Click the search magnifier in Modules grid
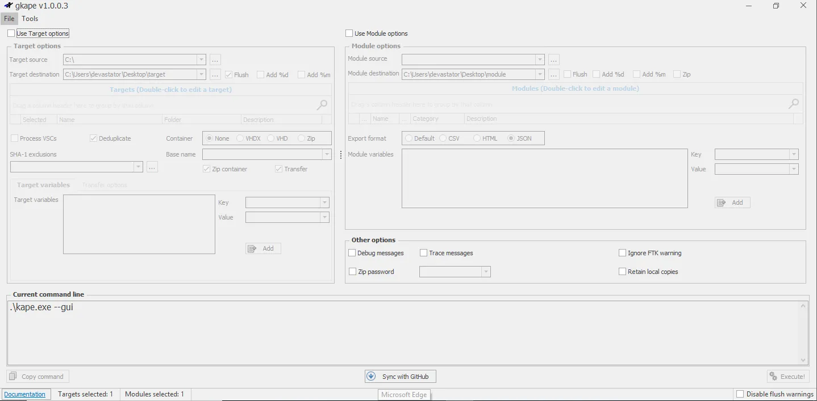Screen dimensions: 817x401 pyautogui.click(x=794, y=104)
